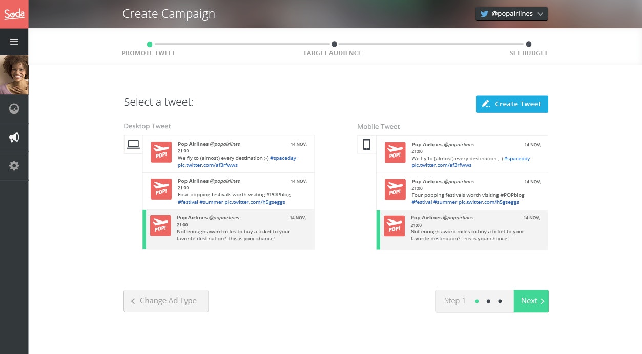Click the Soda logo
The image size is (642, 354).
14,14
